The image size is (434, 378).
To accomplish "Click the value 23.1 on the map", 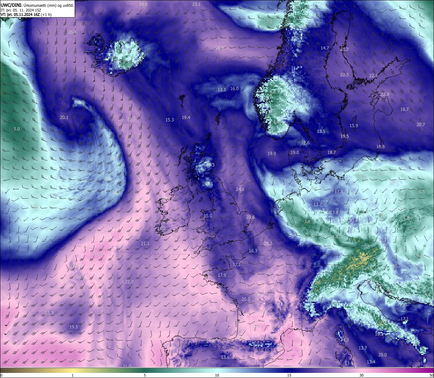I will click(196, 4).
